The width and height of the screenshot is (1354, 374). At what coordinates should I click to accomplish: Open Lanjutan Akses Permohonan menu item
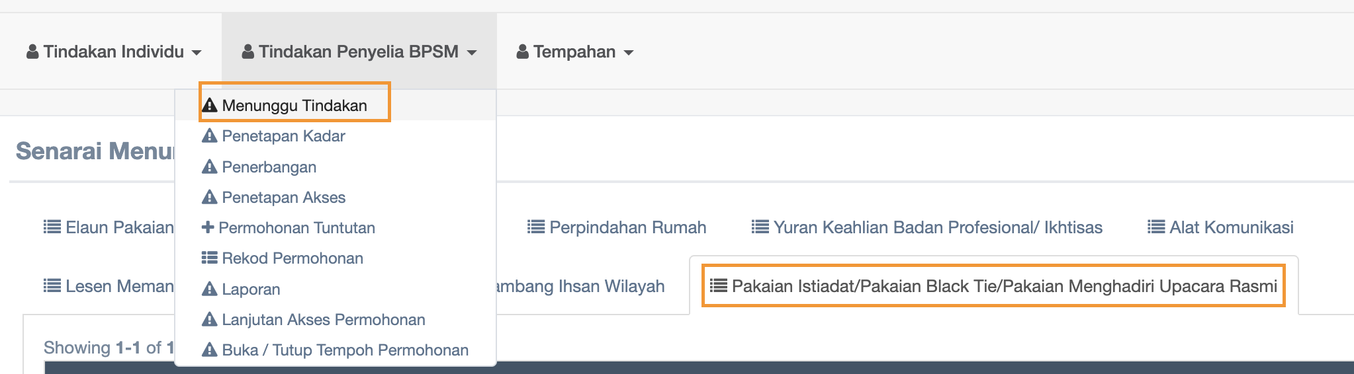pyautogui.click(x=323, y=320)
